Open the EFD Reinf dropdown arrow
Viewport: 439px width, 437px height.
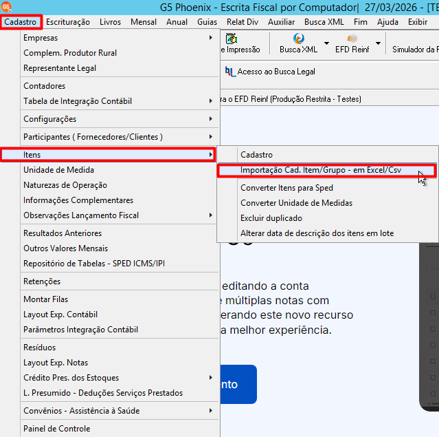378,43
